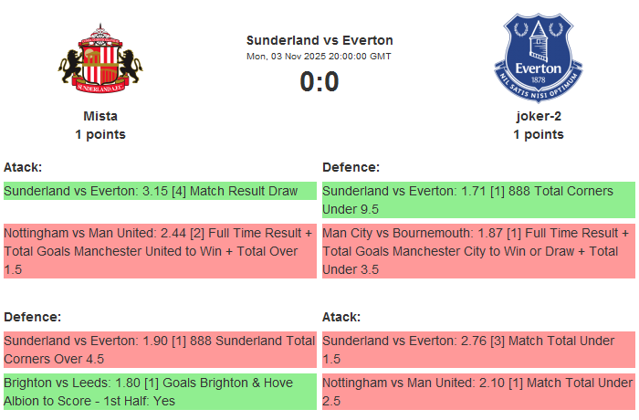The width and height of the screenshot is (639, 420).
Task: Click joker-2's Defence section heading
Action: pos(351,167)
